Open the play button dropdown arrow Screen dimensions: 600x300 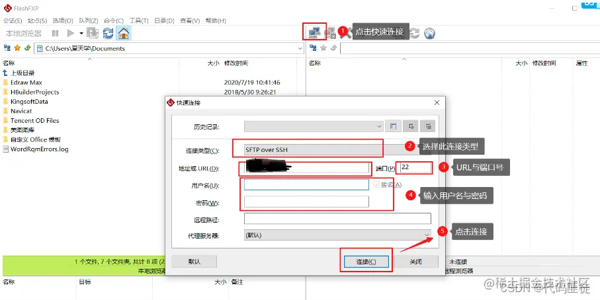pyautogui.click(x=81, y=34)
